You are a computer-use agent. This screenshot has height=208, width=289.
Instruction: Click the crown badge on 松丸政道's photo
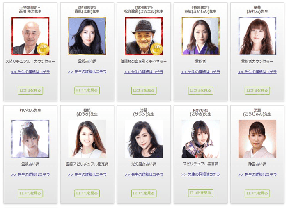coord(156,49)
